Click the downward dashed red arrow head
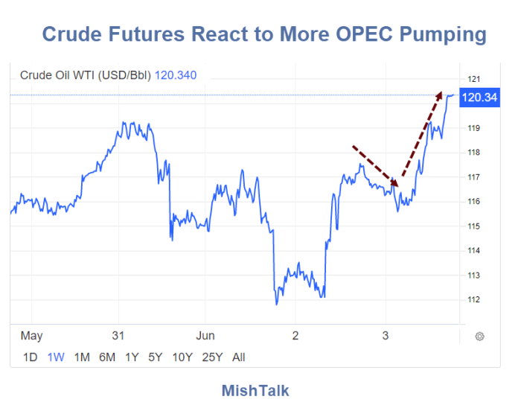 tap(394, 182)
